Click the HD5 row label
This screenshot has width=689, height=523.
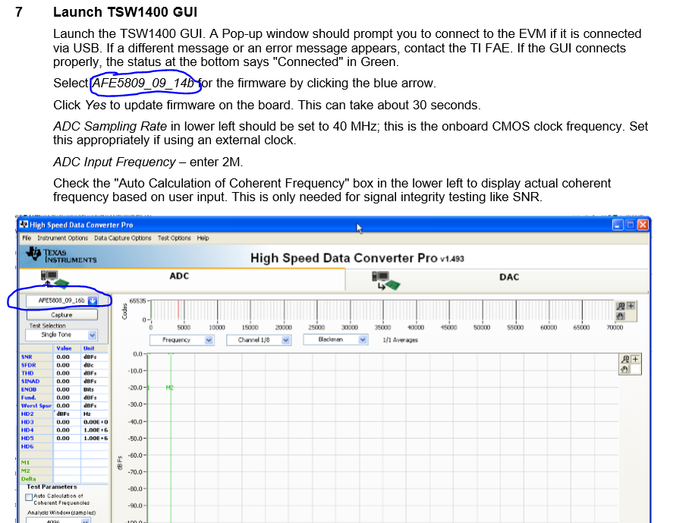[27, 438]
